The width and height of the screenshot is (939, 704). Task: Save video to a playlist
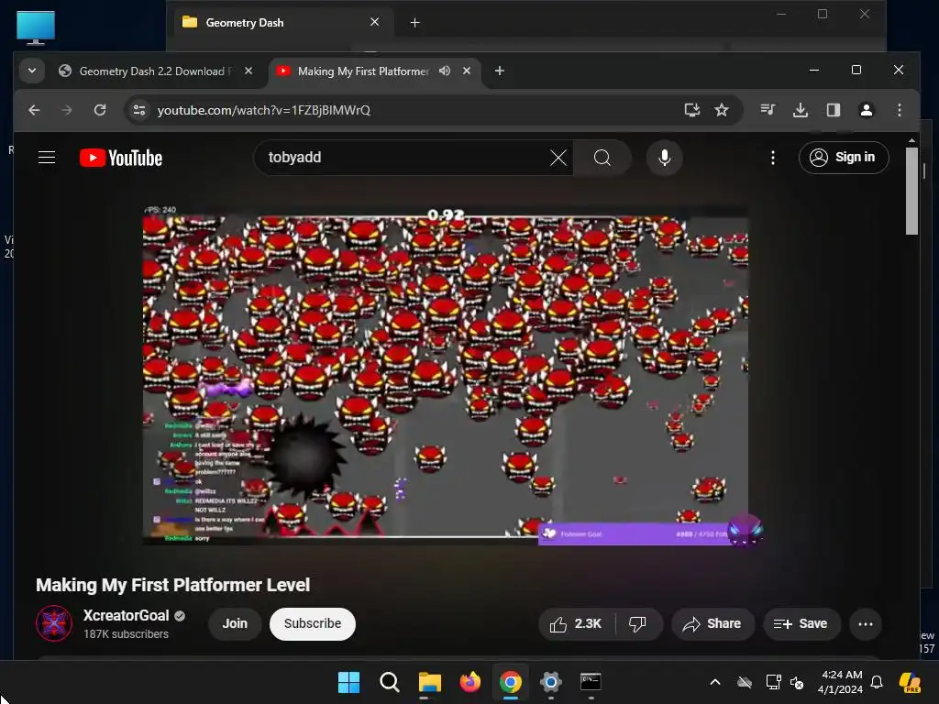(801, 623)
